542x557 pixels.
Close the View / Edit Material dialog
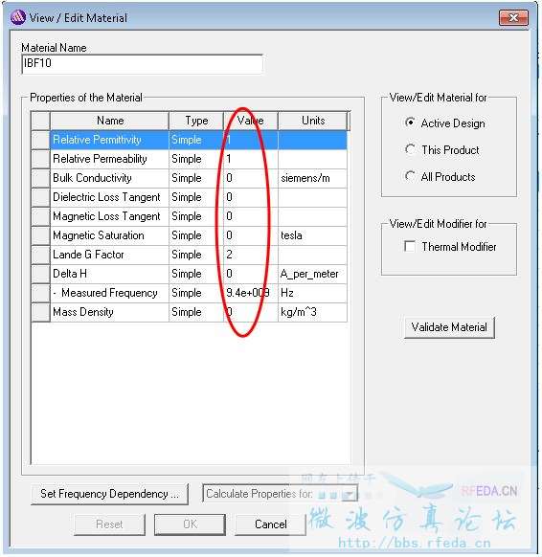point(513,18)
